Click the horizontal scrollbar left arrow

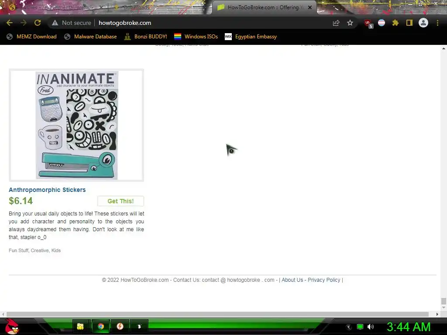click(3, 314)
